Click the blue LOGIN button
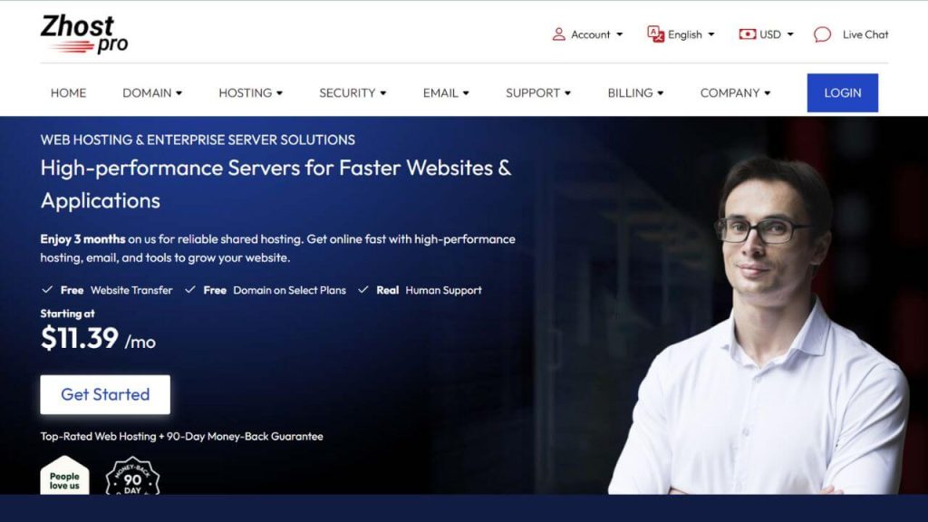Viewport: 928px width, 522px height. click(842, 93)
